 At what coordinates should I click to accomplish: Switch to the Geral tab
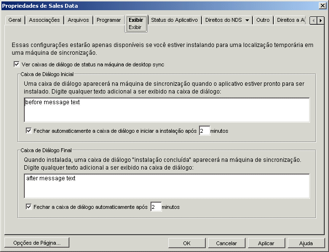15,20
